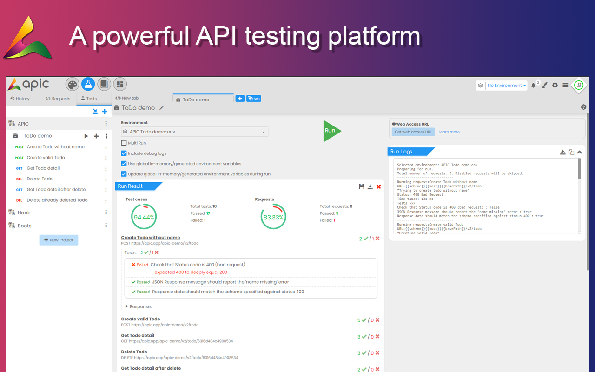Screen dimensions: 595x372
Task: Clear run result with red X
Action: 379,186
